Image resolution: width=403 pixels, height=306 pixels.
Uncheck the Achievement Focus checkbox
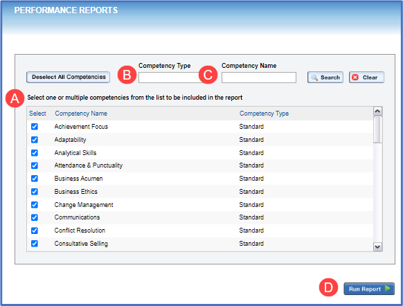35,127
